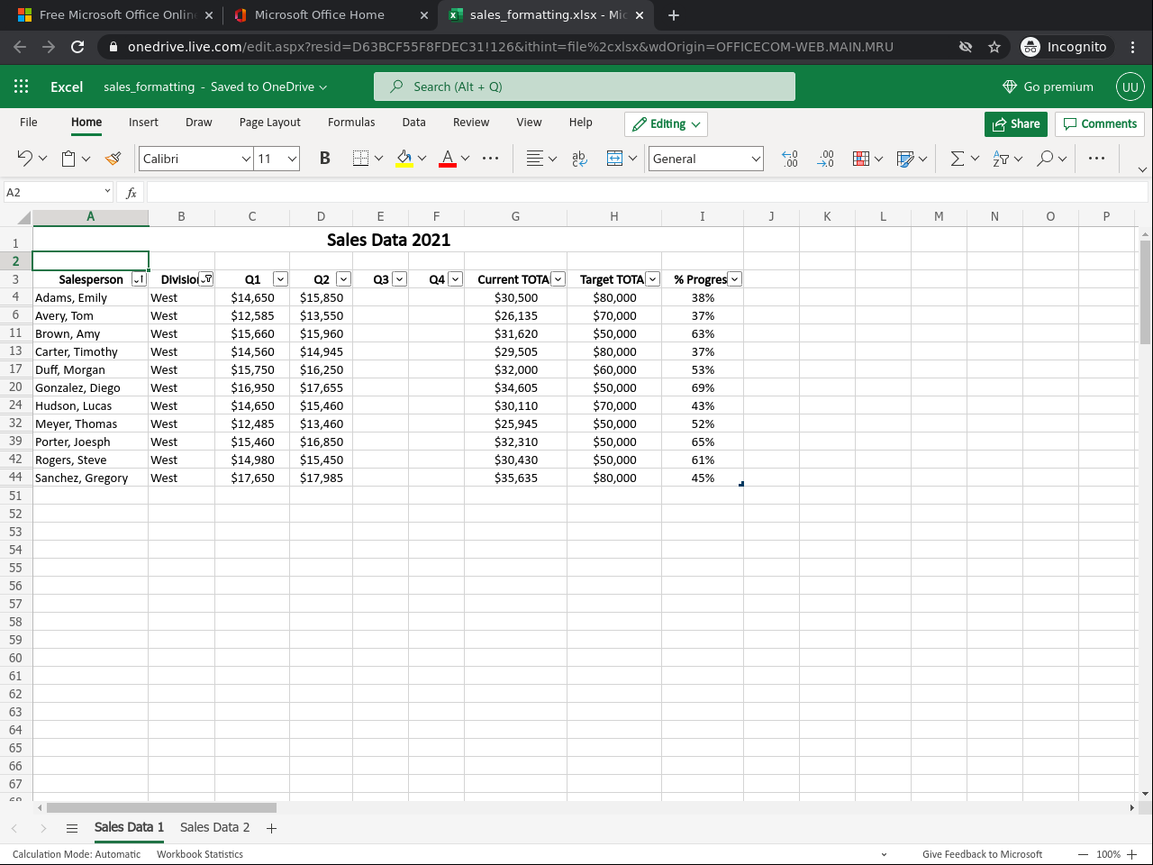
Task: Click the Borders icon in ribbon
Action: (360, 159)
